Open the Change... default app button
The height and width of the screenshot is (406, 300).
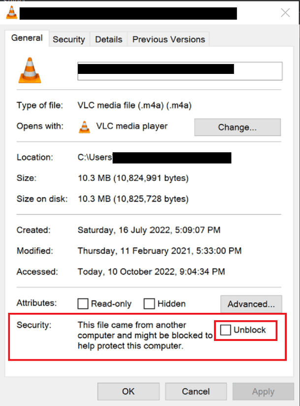(238, 127)
